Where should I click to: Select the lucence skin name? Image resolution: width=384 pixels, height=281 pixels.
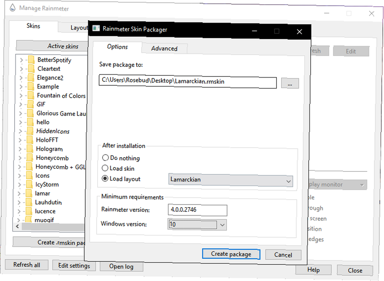[45, 211]
